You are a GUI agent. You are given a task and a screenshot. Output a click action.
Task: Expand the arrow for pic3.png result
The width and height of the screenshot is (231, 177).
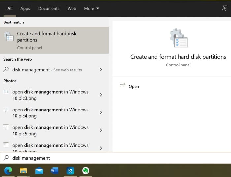click(x=101, y=95)
